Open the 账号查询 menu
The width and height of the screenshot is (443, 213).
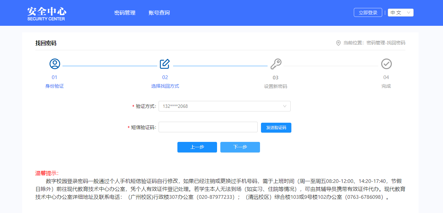pyautogui.click(x=159, y=13)
